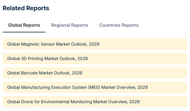The image size is (190, 111).
Task: Open the Countries Reports tab
Action: pos(119,25)
